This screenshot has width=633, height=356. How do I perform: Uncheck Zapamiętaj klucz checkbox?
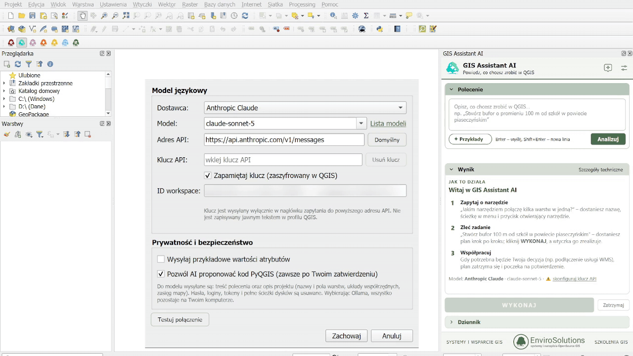[x=208, y=176]
